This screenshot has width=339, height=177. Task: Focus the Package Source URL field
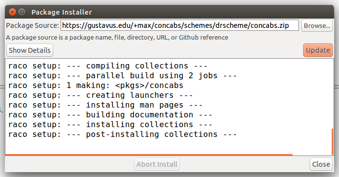pos(180,25)
